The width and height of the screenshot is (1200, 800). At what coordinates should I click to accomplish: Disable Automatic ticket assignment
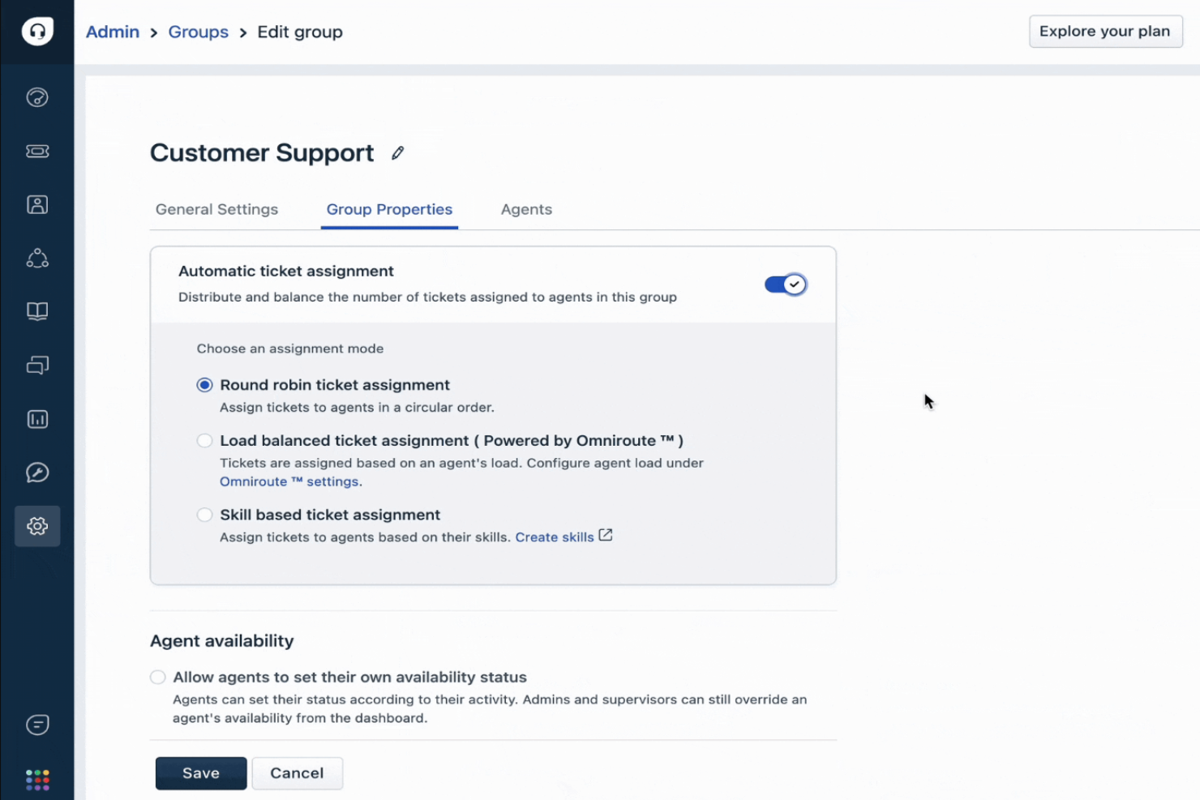(x=784, y=284)
